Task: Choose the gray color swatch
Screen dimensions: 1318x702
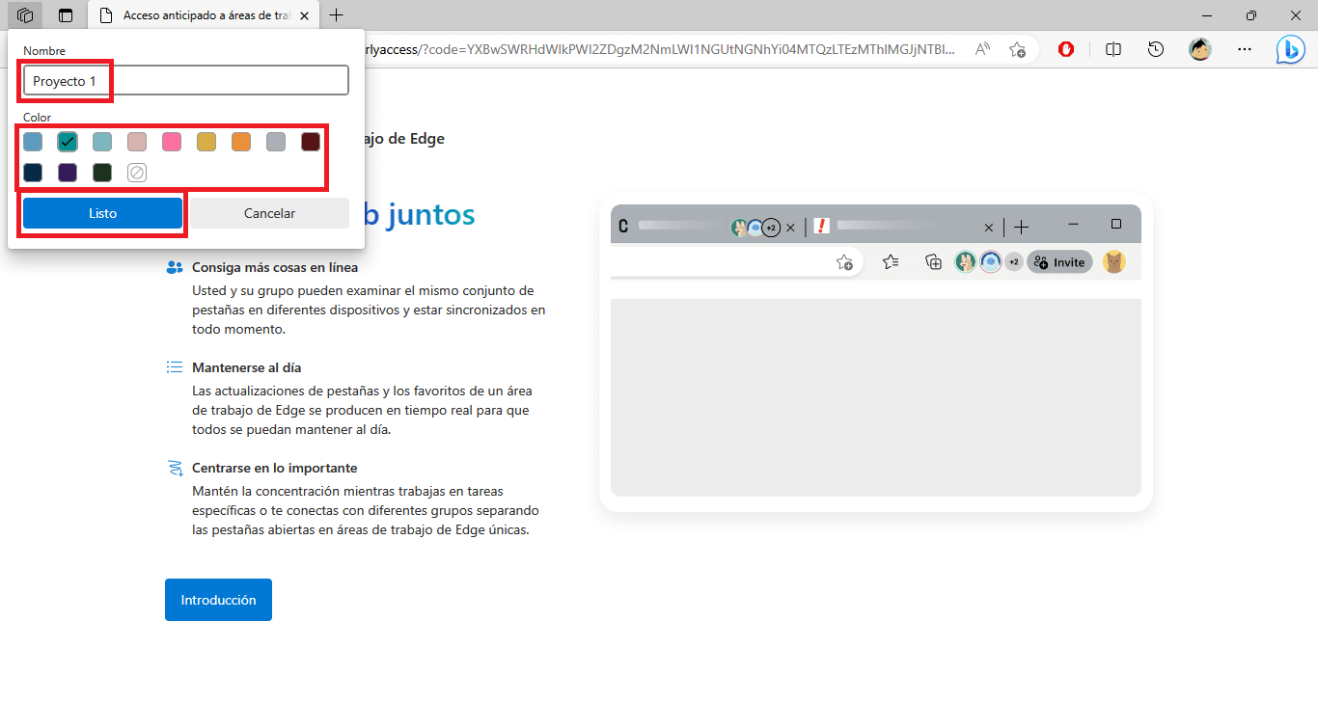Action: [x=276, y=142]
